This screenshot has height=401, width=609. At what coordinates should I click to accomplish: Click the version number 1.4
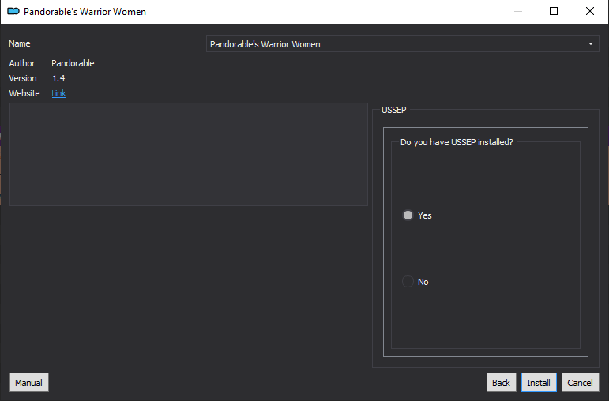pos(58,78)
